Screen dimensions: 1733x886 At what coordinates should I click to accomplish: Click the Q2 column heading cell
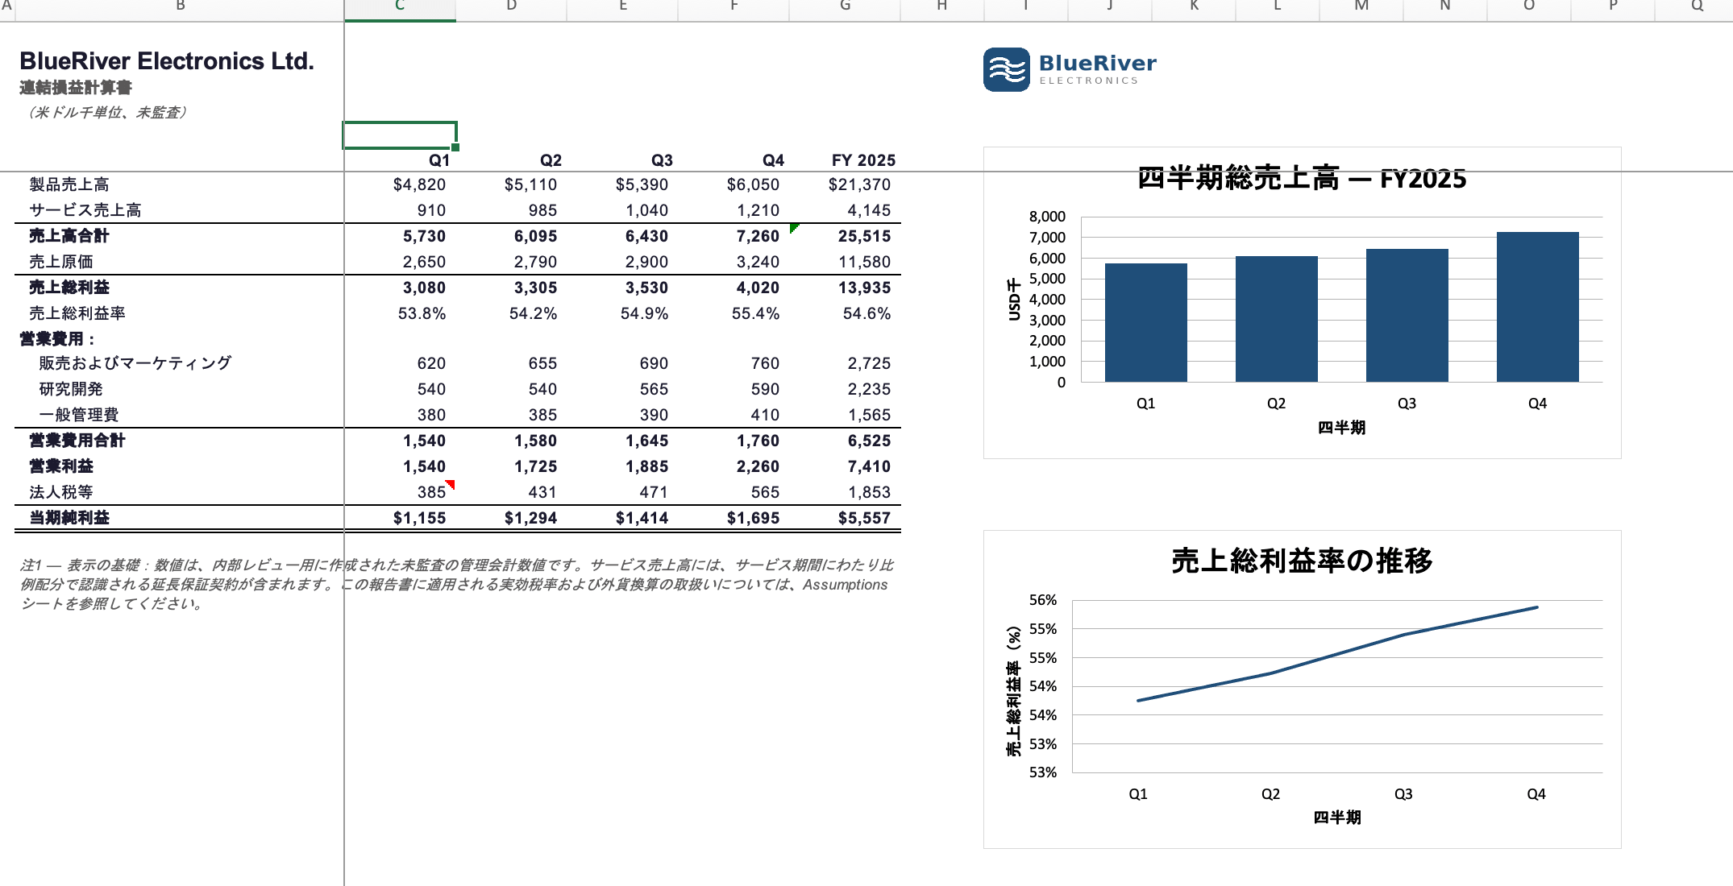click(511, 160)
